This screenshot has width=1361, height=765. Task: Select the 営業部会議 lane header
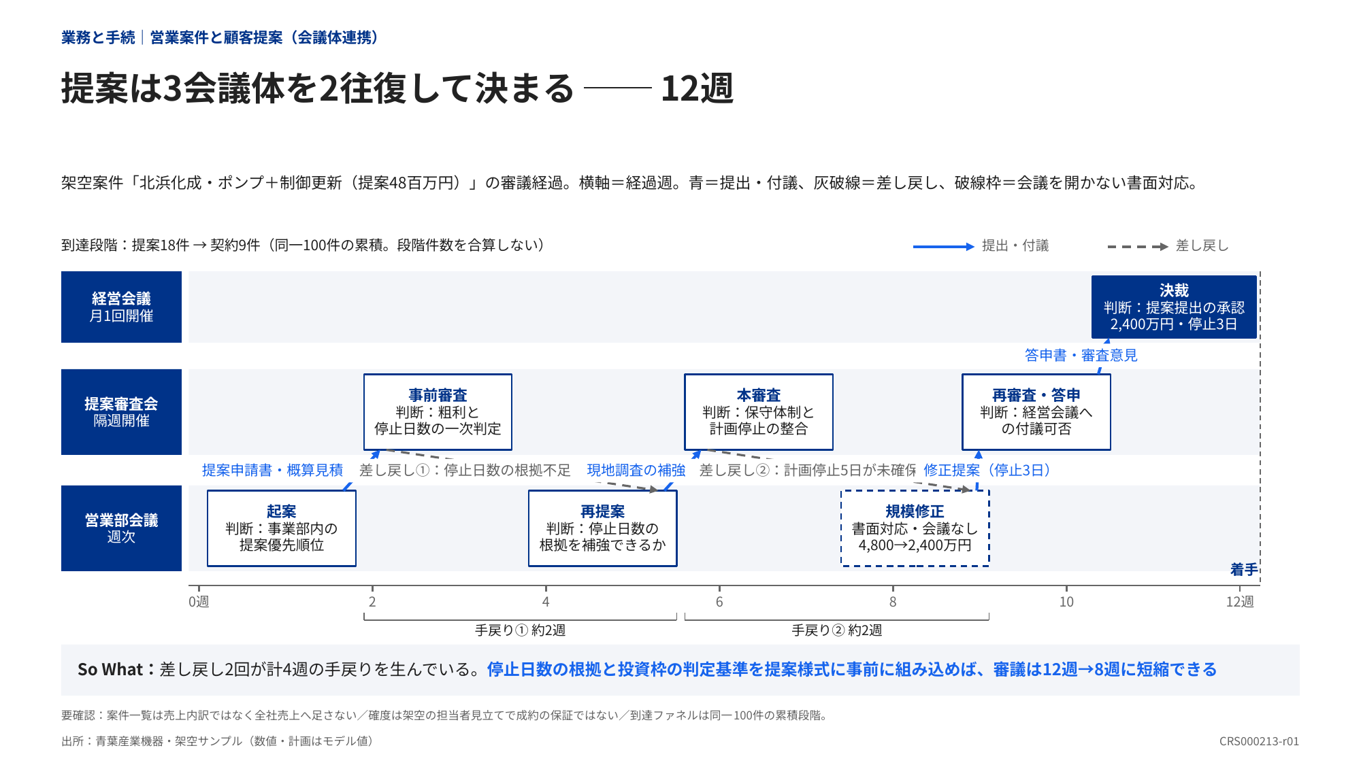click(x=121, y=528)
